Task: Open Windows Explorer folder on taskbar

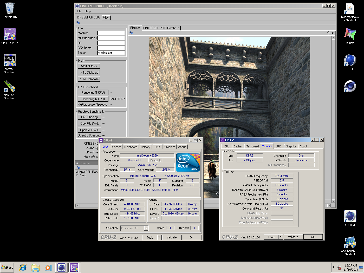Action: (36, 268)
